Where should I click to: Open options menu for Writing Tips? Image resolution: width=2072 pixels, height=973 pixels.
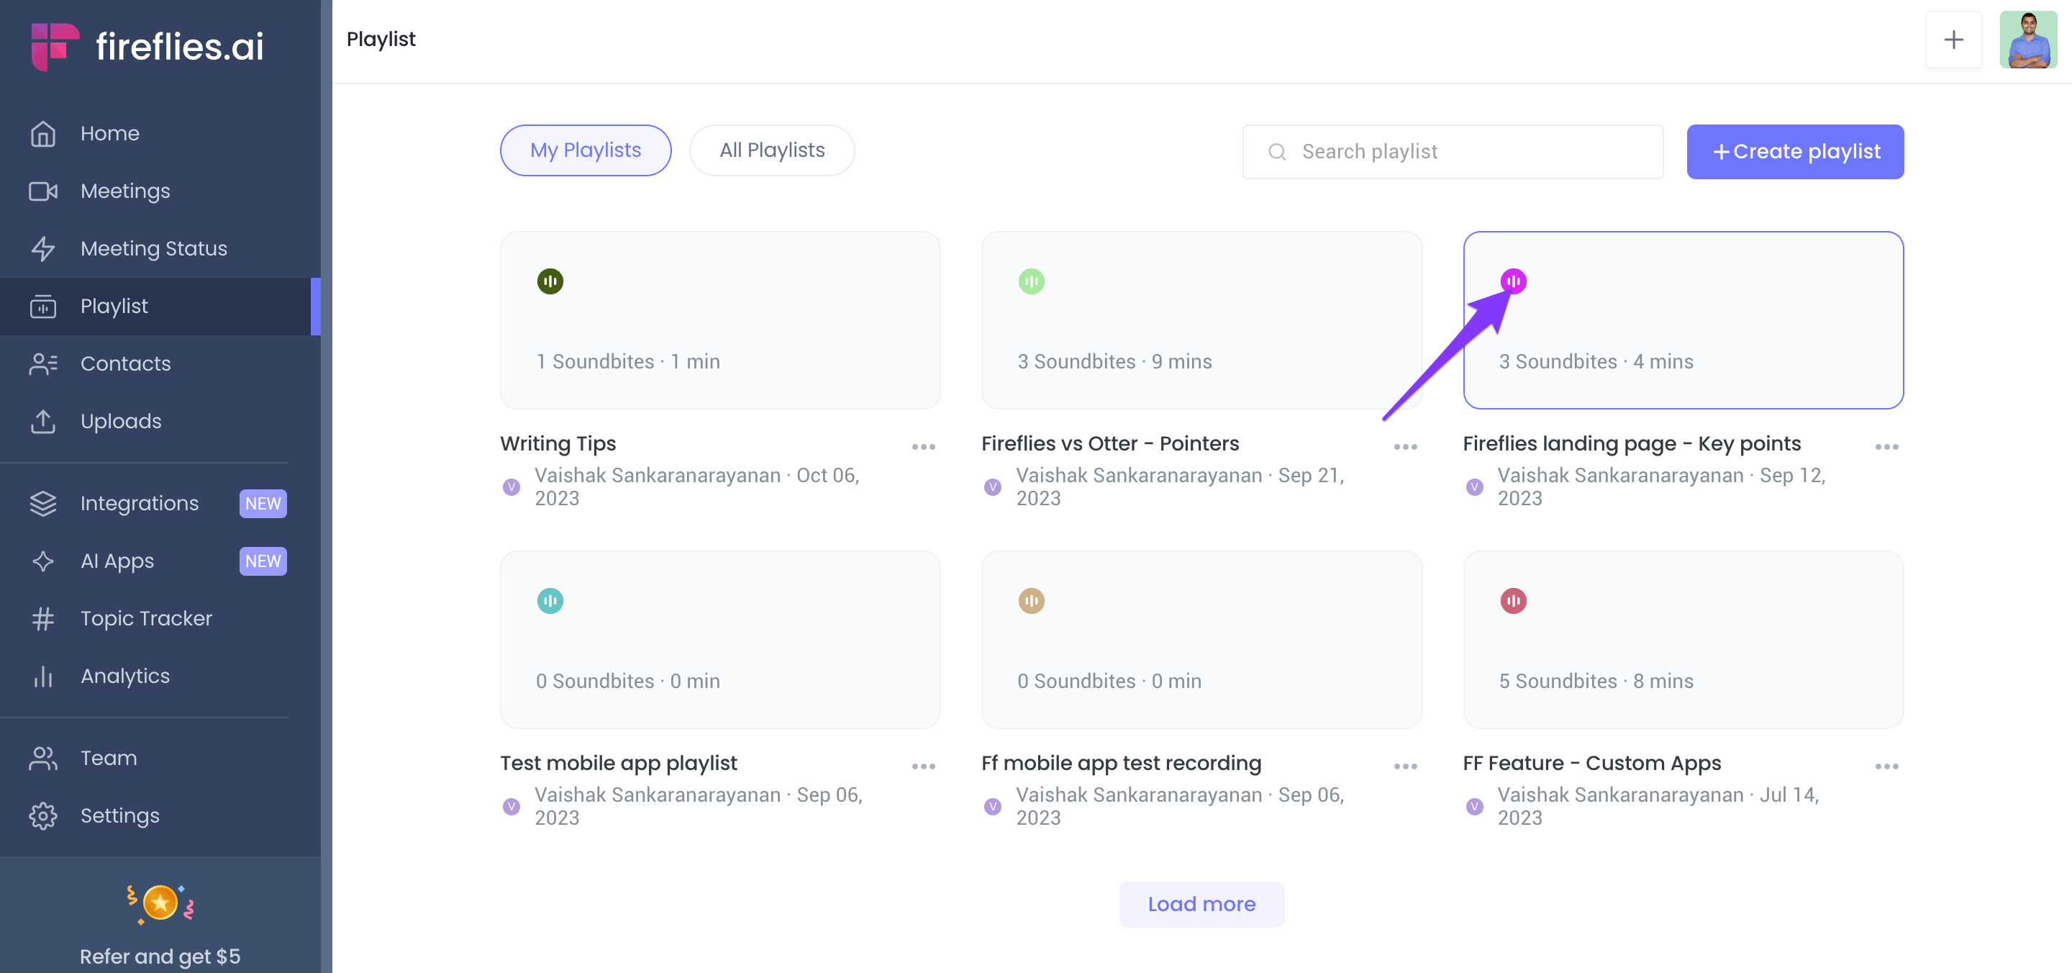coord(922,447)
